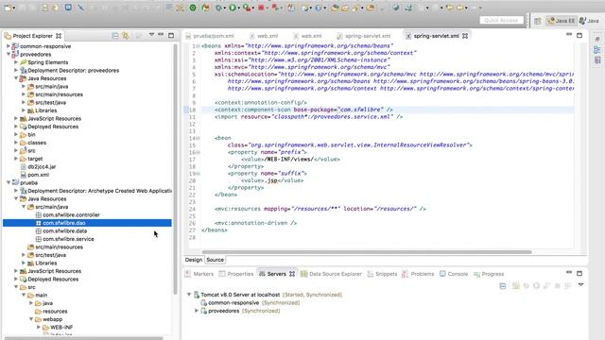Viewport: 605px width, 340px height.
Task: Open Project Explorer view menu triangle
Action: point(151,35)
